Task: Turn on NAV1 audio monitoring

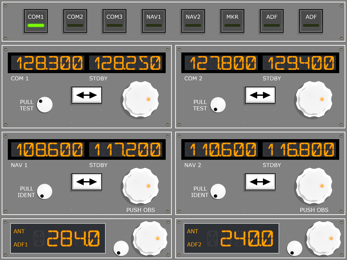Action: click(154, 21)
